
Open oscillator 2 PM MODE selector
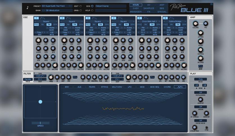coord(65,28)
